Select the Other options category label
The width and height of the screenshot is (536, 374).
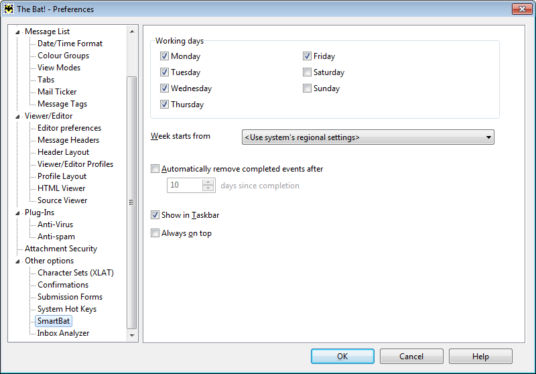(49, 261)
